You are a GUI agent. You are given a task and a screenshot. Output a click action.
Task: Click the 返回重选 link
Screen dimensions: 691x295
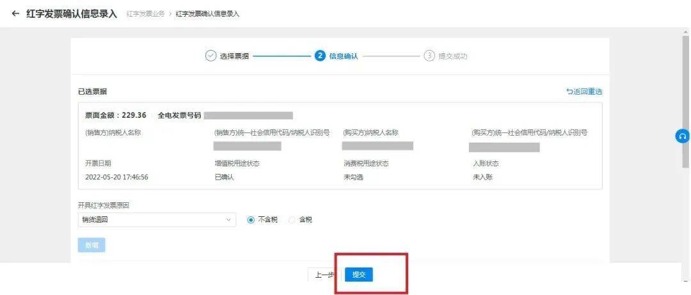click(584, 92)
